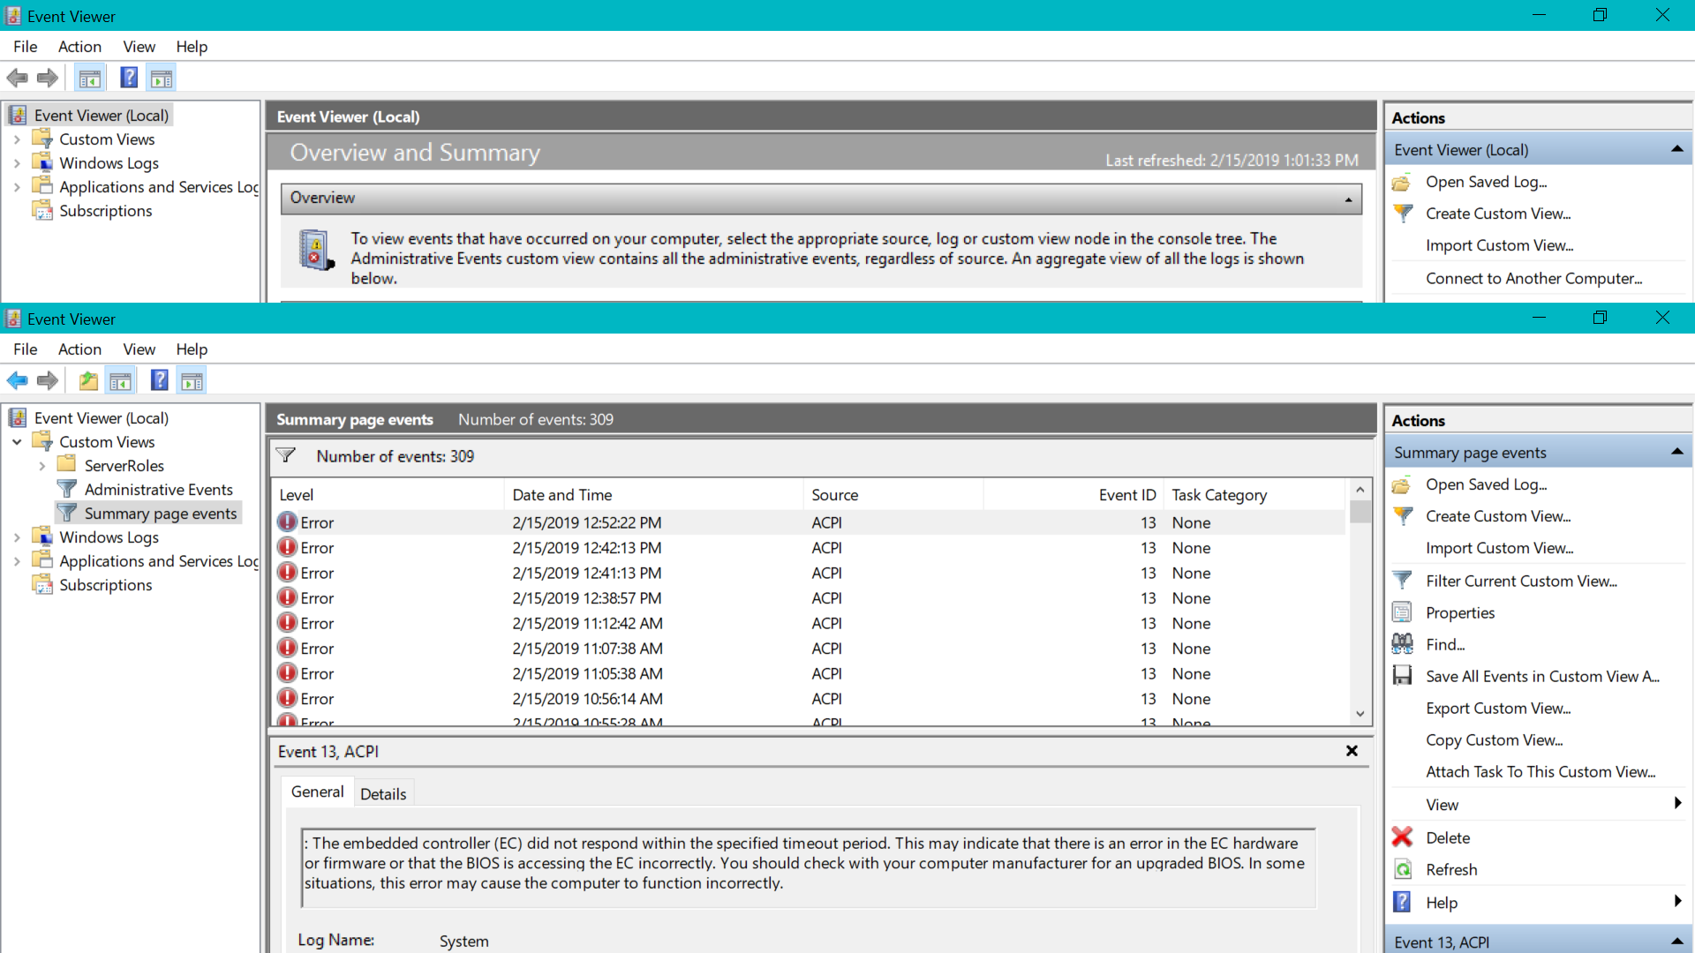Expand ServerRoles folder in lower window tree
Image resolution: width=1695 pixels, height=953 pixels.
41,466
